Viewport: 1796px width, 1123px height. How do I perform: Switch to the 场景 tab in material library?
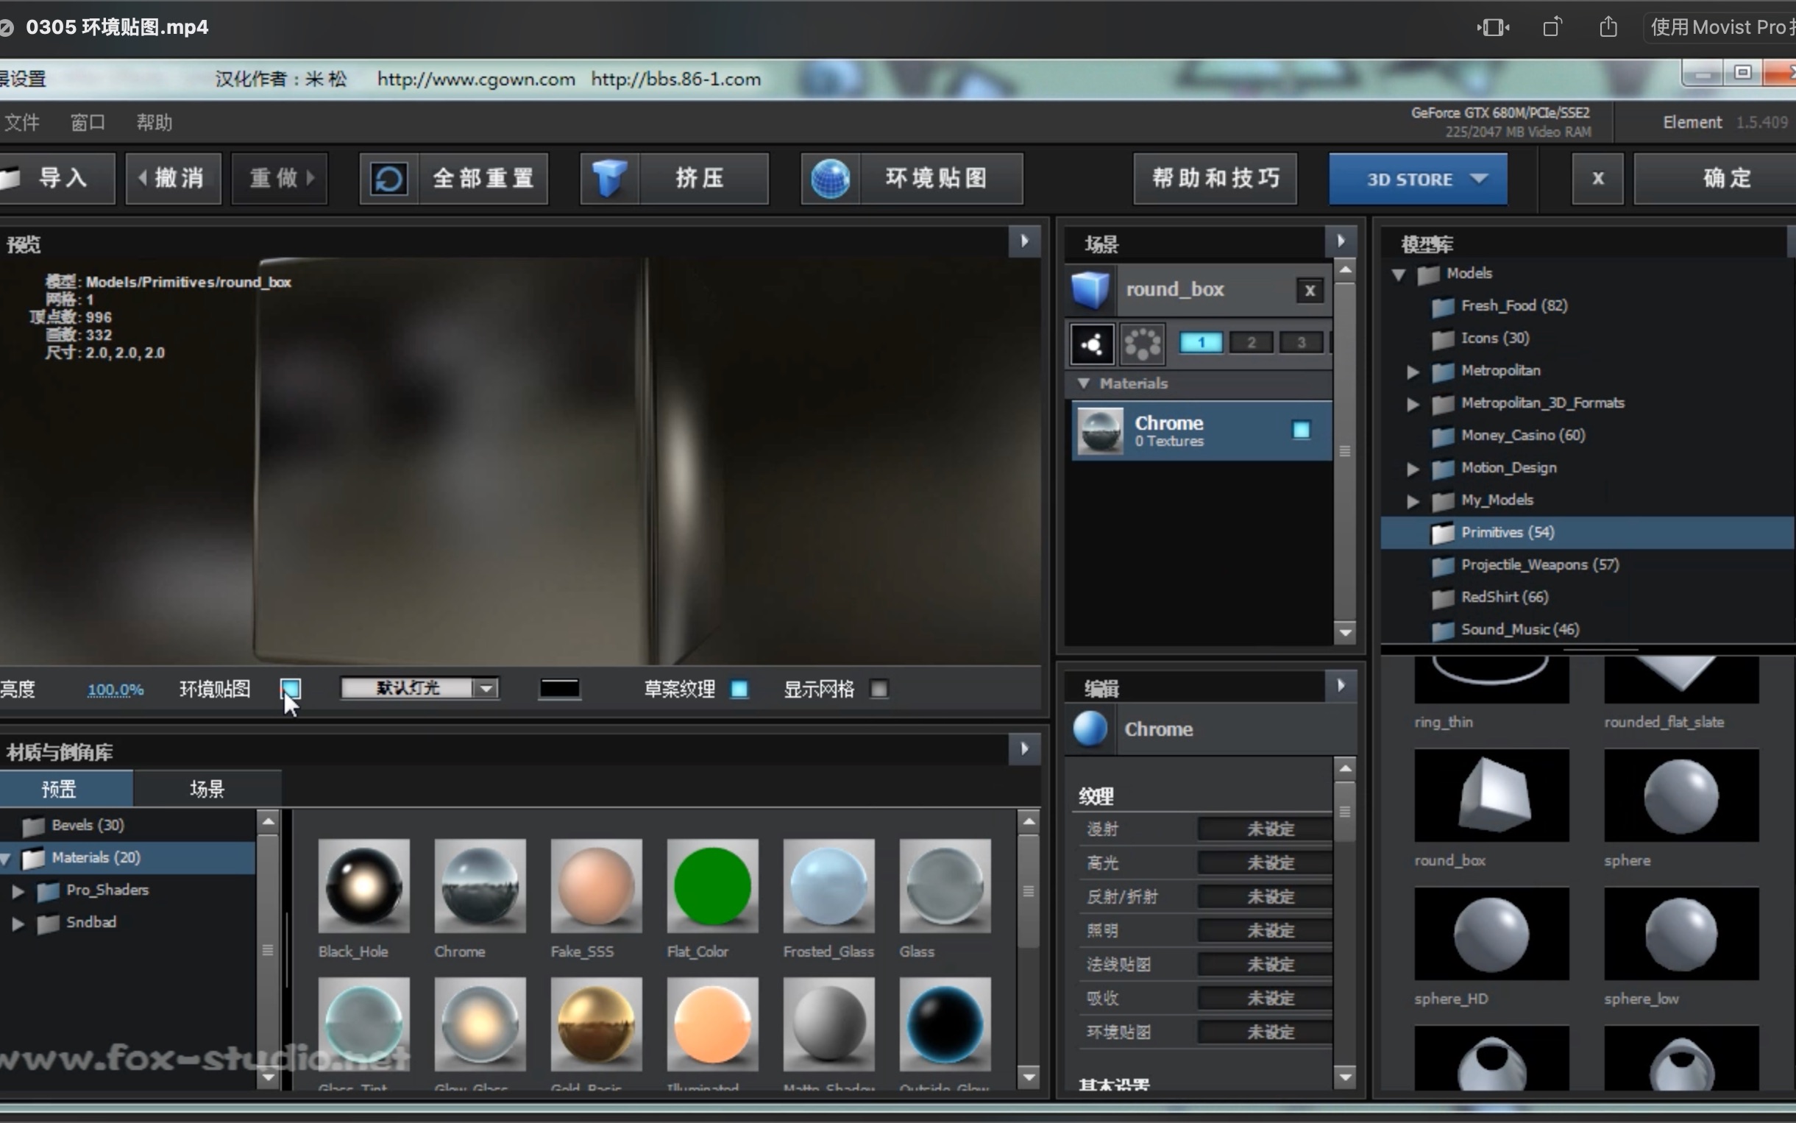pyautogui.click(x=207, y=788)
